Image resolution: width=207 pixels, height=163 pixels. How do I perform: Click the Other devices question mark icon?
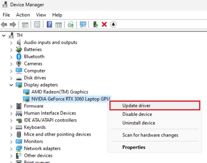[19, 156]
